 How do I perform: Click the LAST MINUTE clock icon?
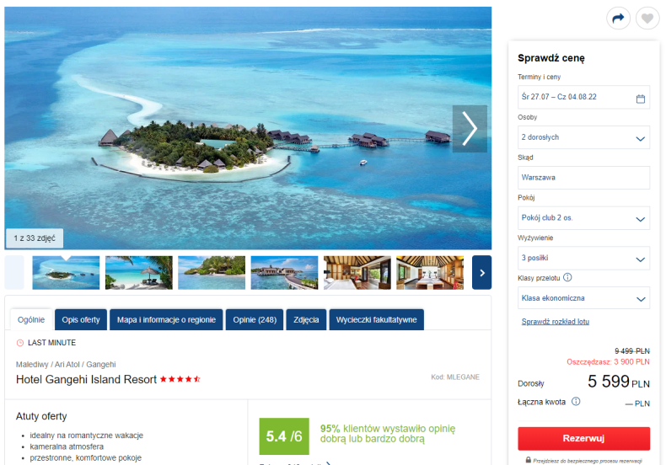pyautogui.click(x=20, y=343)
